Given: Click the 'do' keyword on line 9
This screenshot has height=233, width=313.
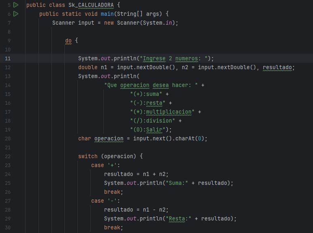Looking at the screenshot, I should point(68,40).
